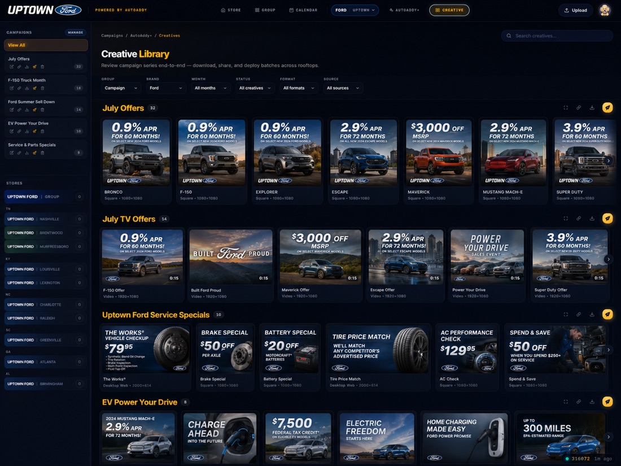Select the Uptown Ford Birmingham store

point(46,384)
